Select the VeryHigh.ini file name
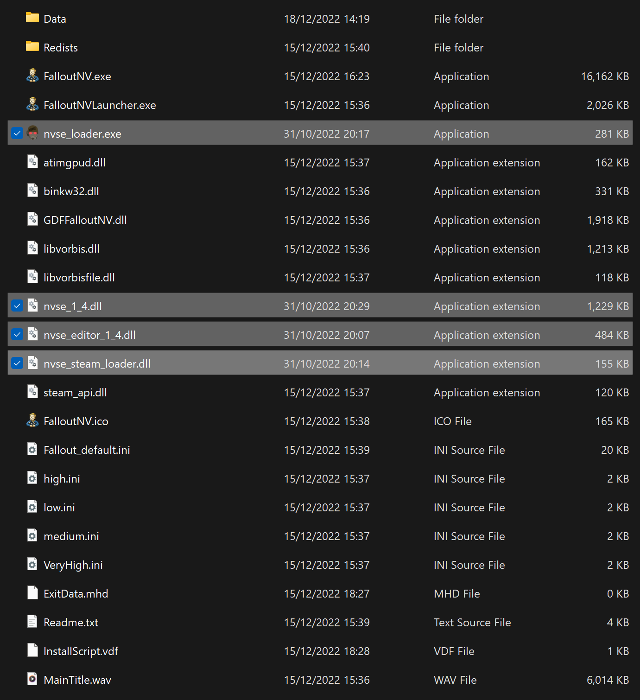Image resolution: width=640 pixels, height=700 pixels. (73, 565)
